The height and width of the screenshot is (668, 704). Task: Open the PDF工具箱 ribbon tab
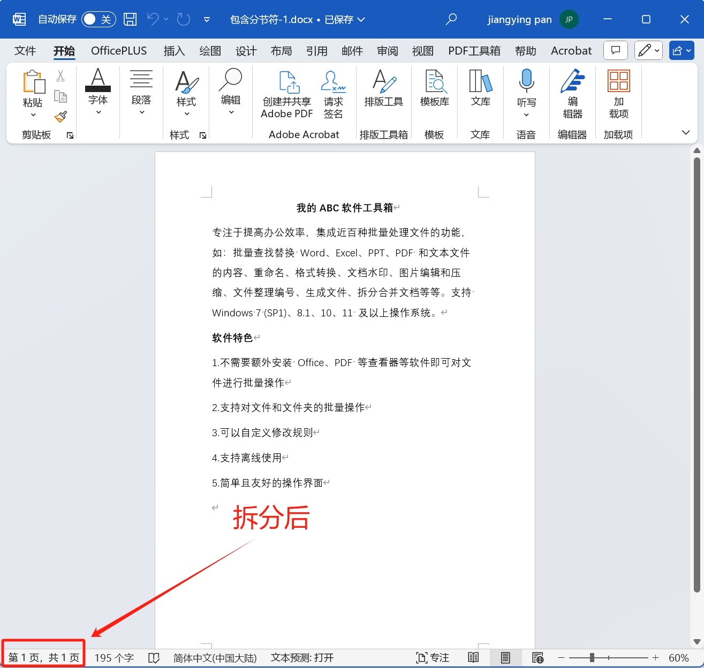pos(474,50)
